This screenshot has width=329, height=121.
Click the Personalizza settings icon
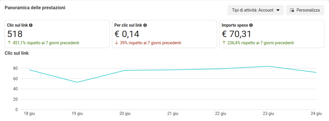(292, 10)
